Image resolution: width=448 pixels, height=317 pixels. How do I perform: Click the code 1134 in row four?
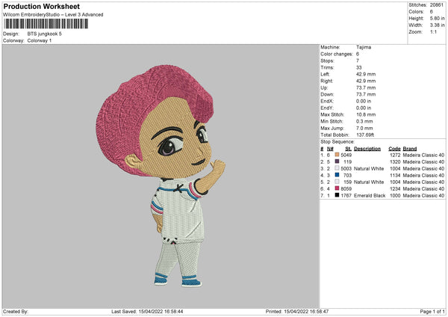(395, 176)
